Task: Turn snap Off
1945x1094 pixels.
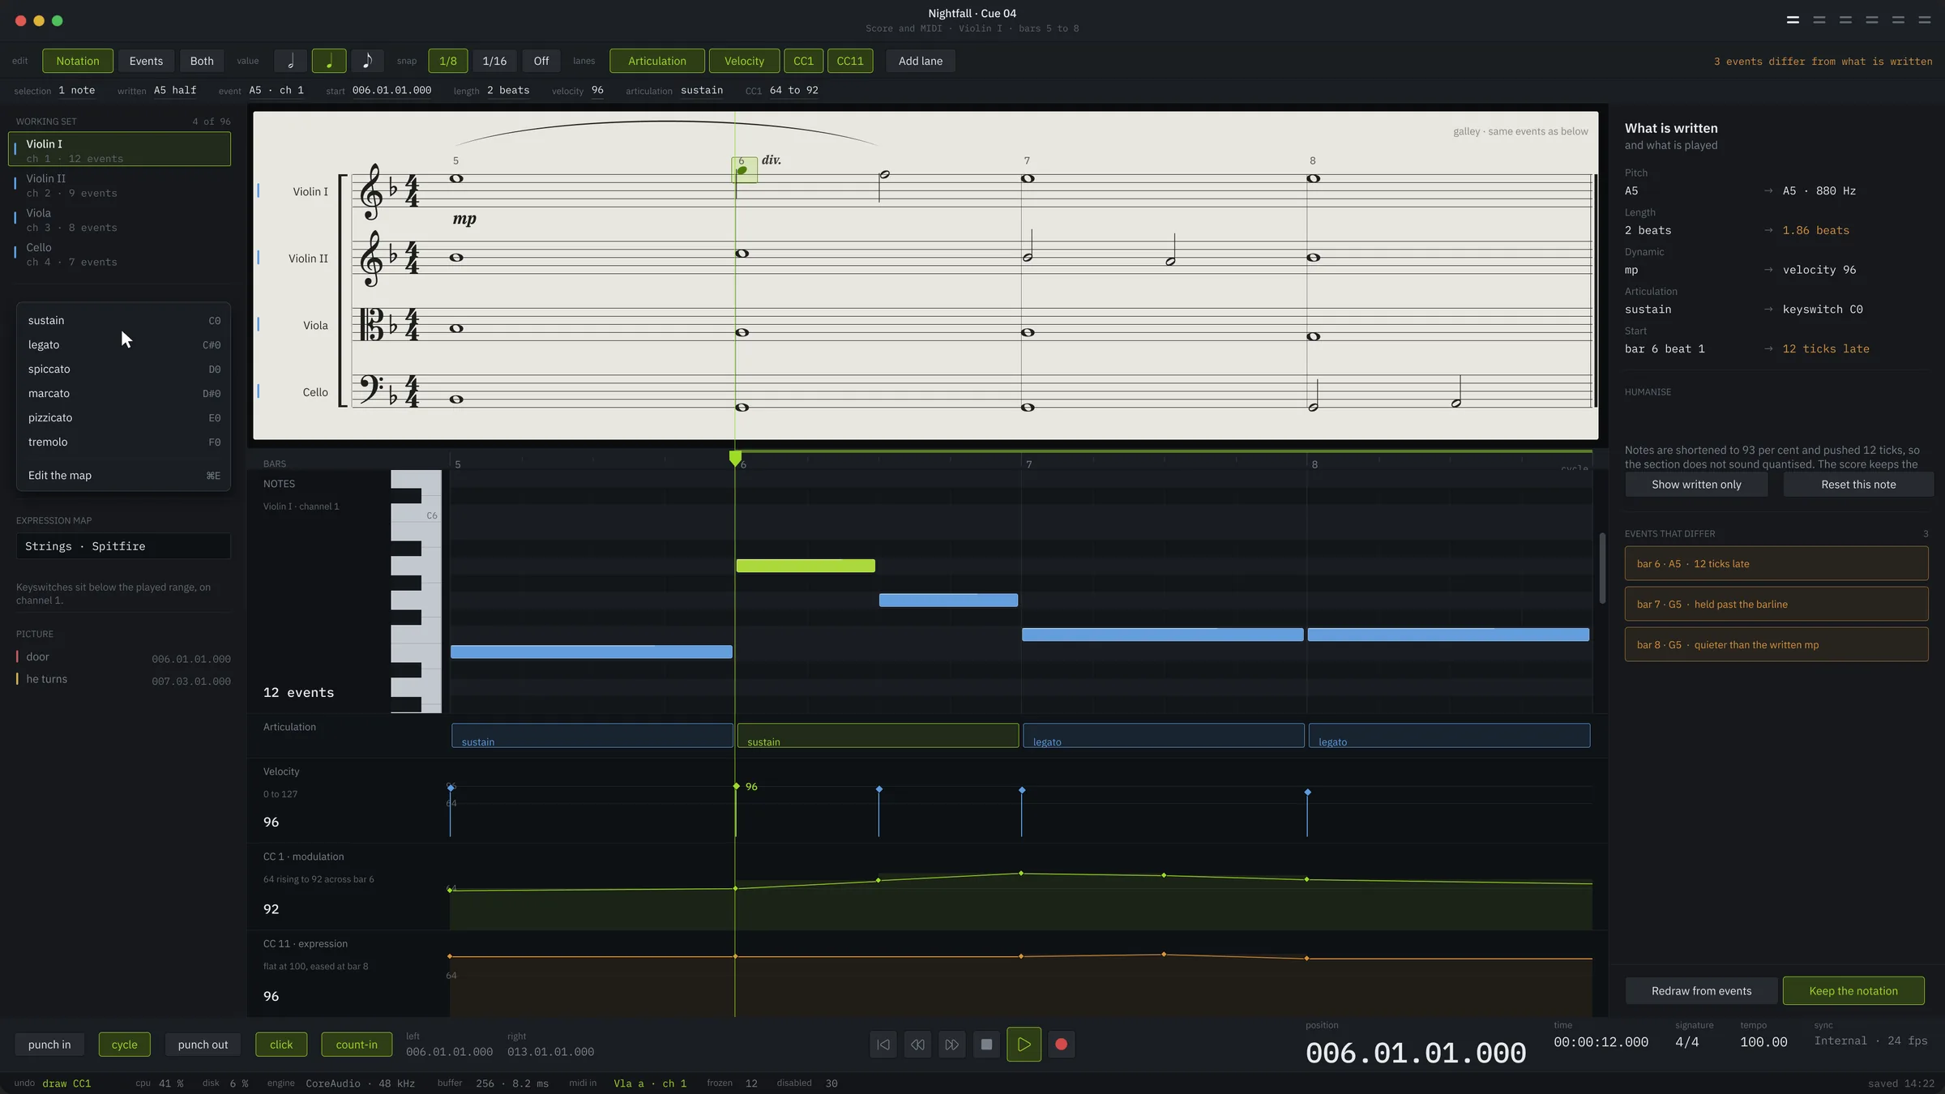Action: coord(541,61)
